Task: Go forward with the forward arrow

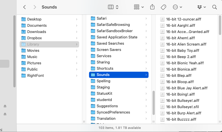Action: pos(35,7)
